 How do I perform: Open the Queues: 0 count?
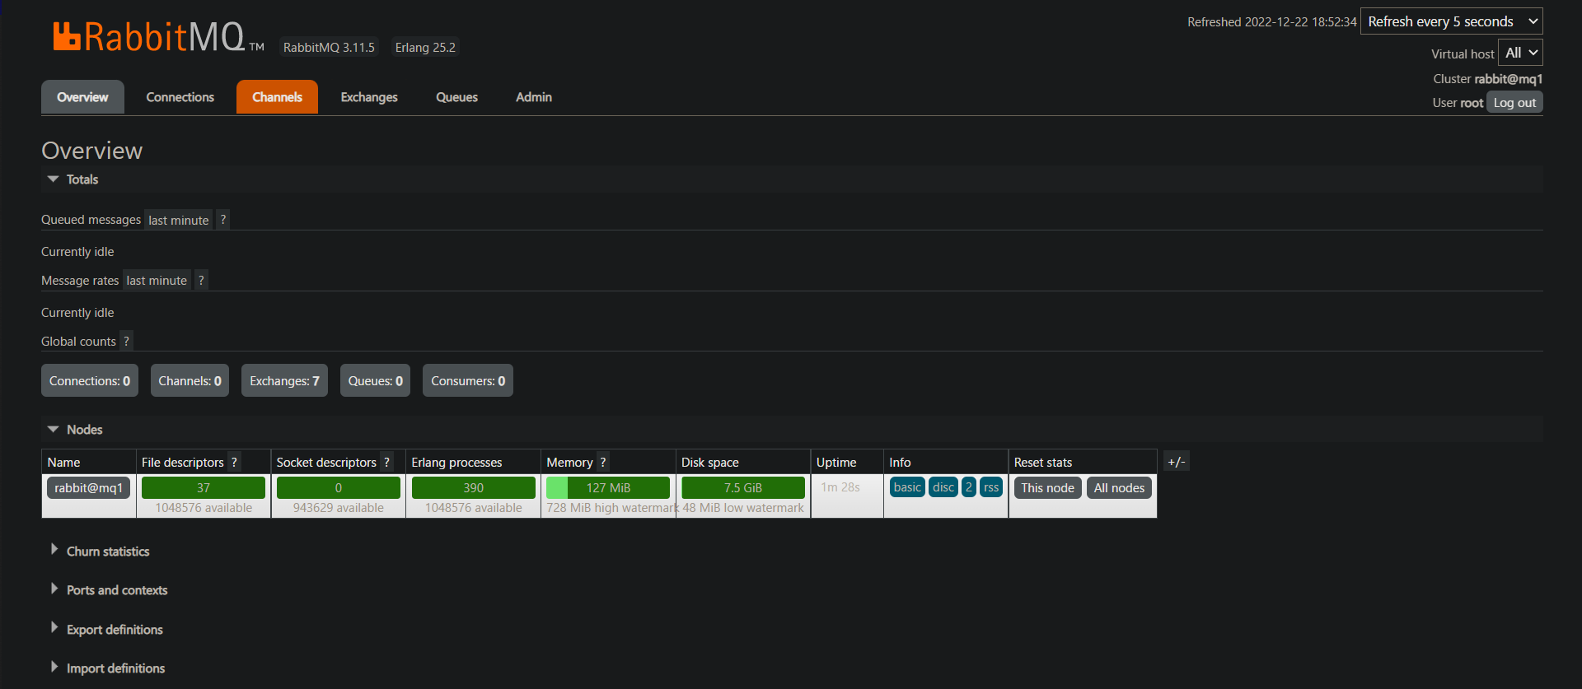click(x=375, y=380)
